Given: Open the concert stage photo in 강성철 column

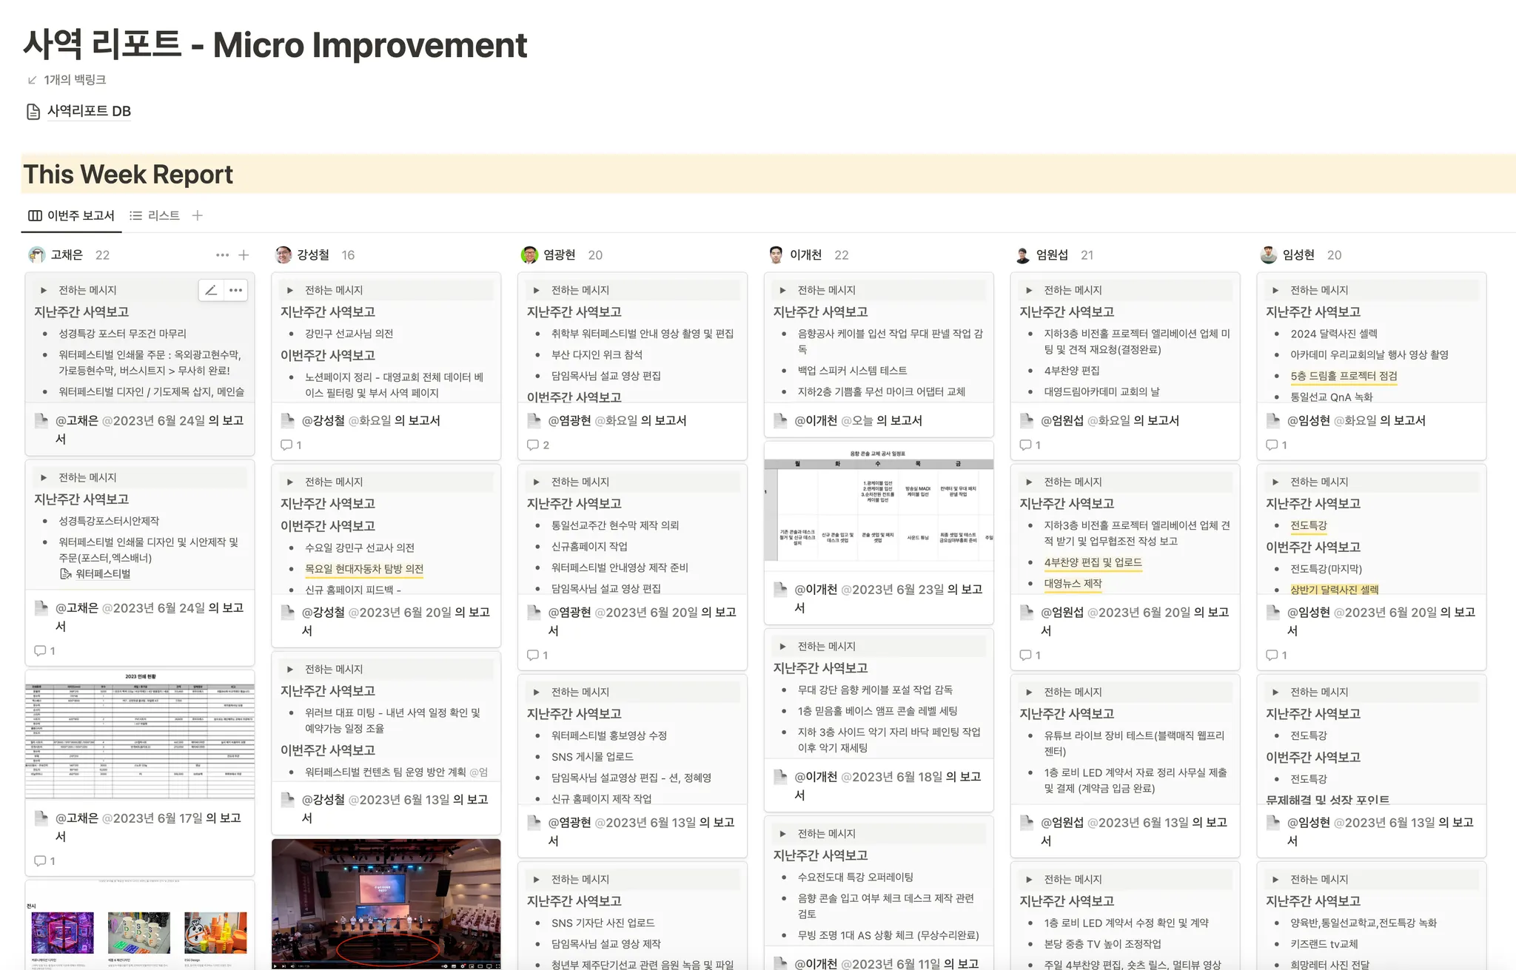Looking at the screenshot, I should [386, 903].
